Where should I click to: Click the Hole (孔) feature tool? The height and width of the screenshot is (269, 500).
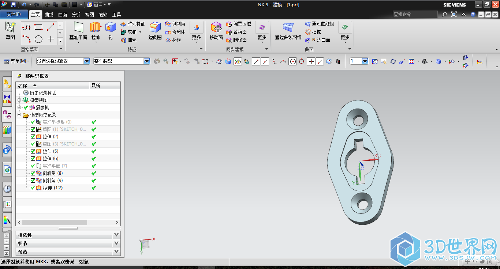click(x=110, y=31)
